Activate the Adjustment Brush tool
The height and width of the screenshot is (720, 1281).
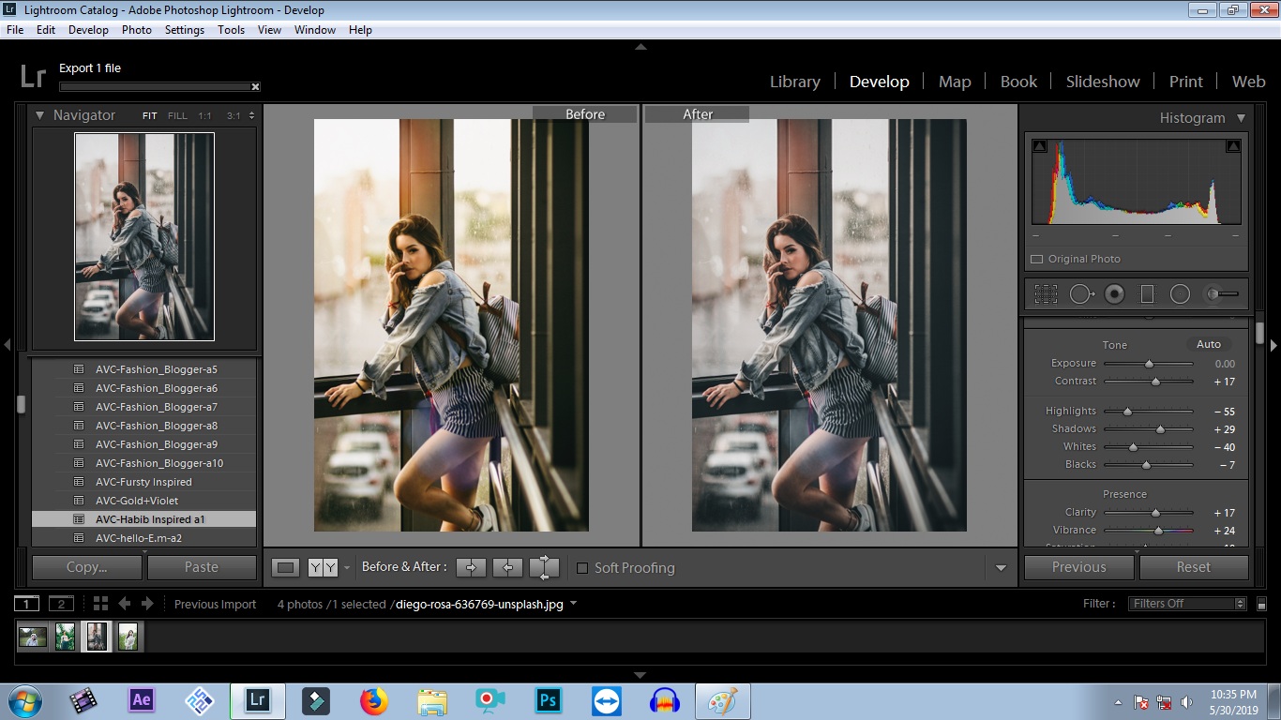(x=1221, y=294)
